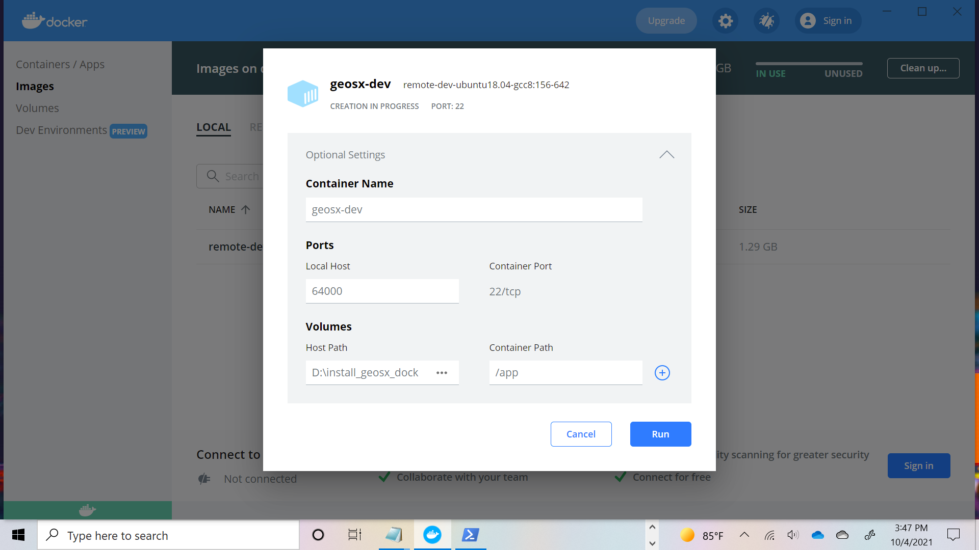Open Docker settings gear icon

(x=725, y=21)
